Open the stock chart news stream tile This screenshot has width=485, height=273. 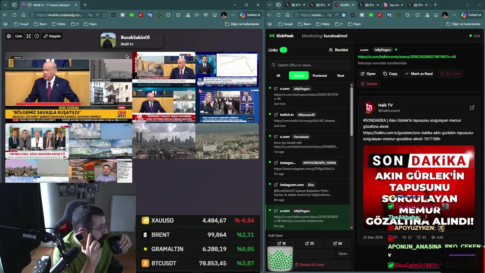pos(227,70)
